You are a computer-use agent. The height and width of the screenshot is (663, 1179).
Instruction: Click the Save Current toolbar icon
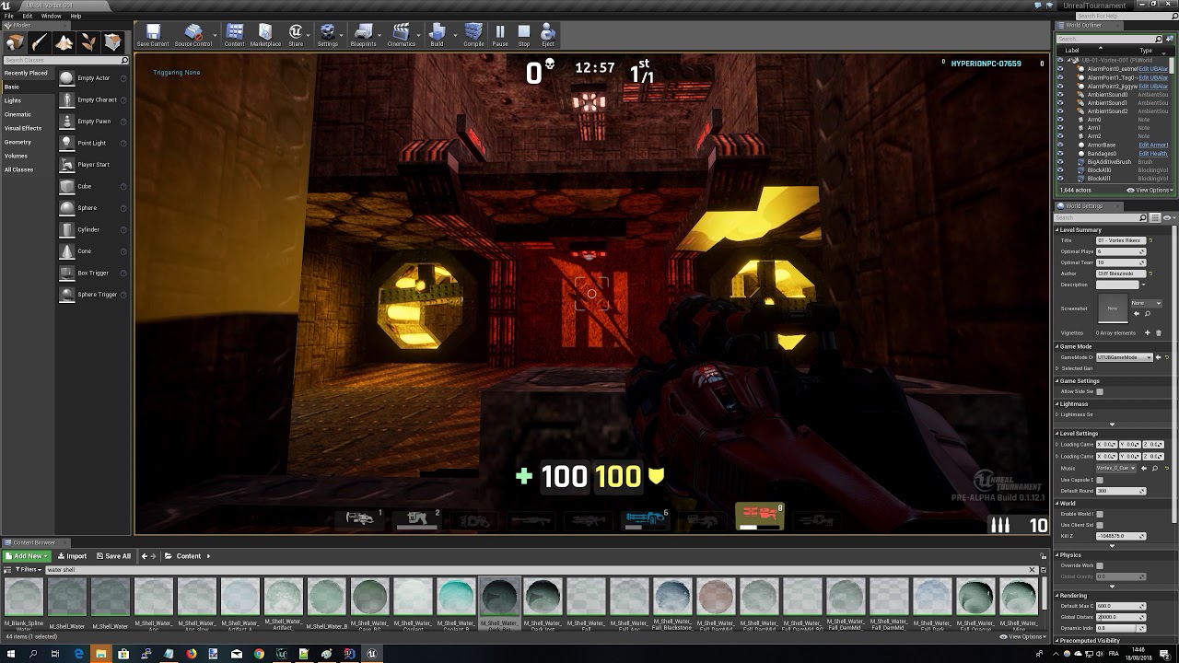[153, 35]
